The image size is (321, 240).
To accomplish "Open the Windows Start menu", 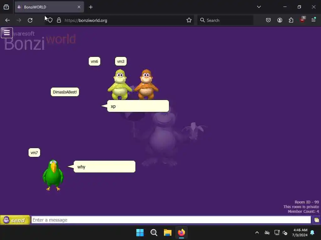I will click(x=140, y=232).
